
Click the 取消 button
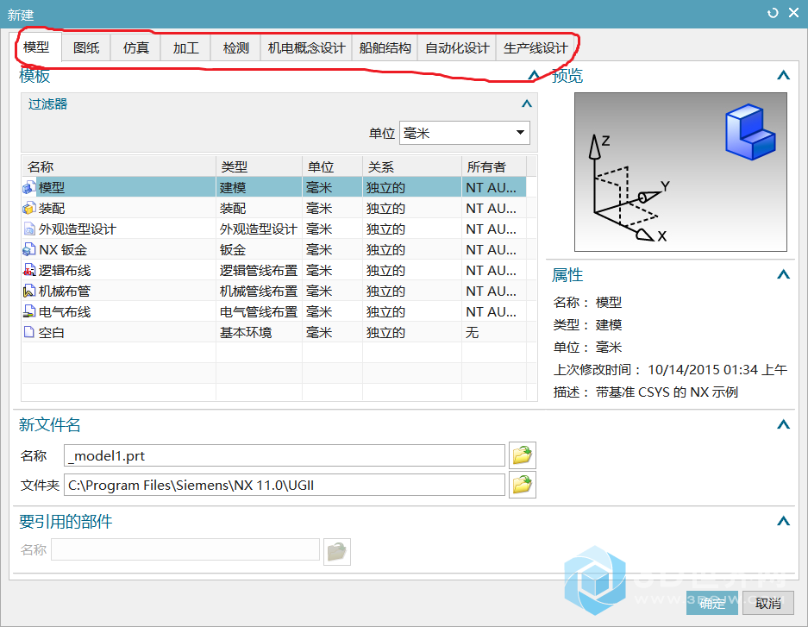click(767, 603)
